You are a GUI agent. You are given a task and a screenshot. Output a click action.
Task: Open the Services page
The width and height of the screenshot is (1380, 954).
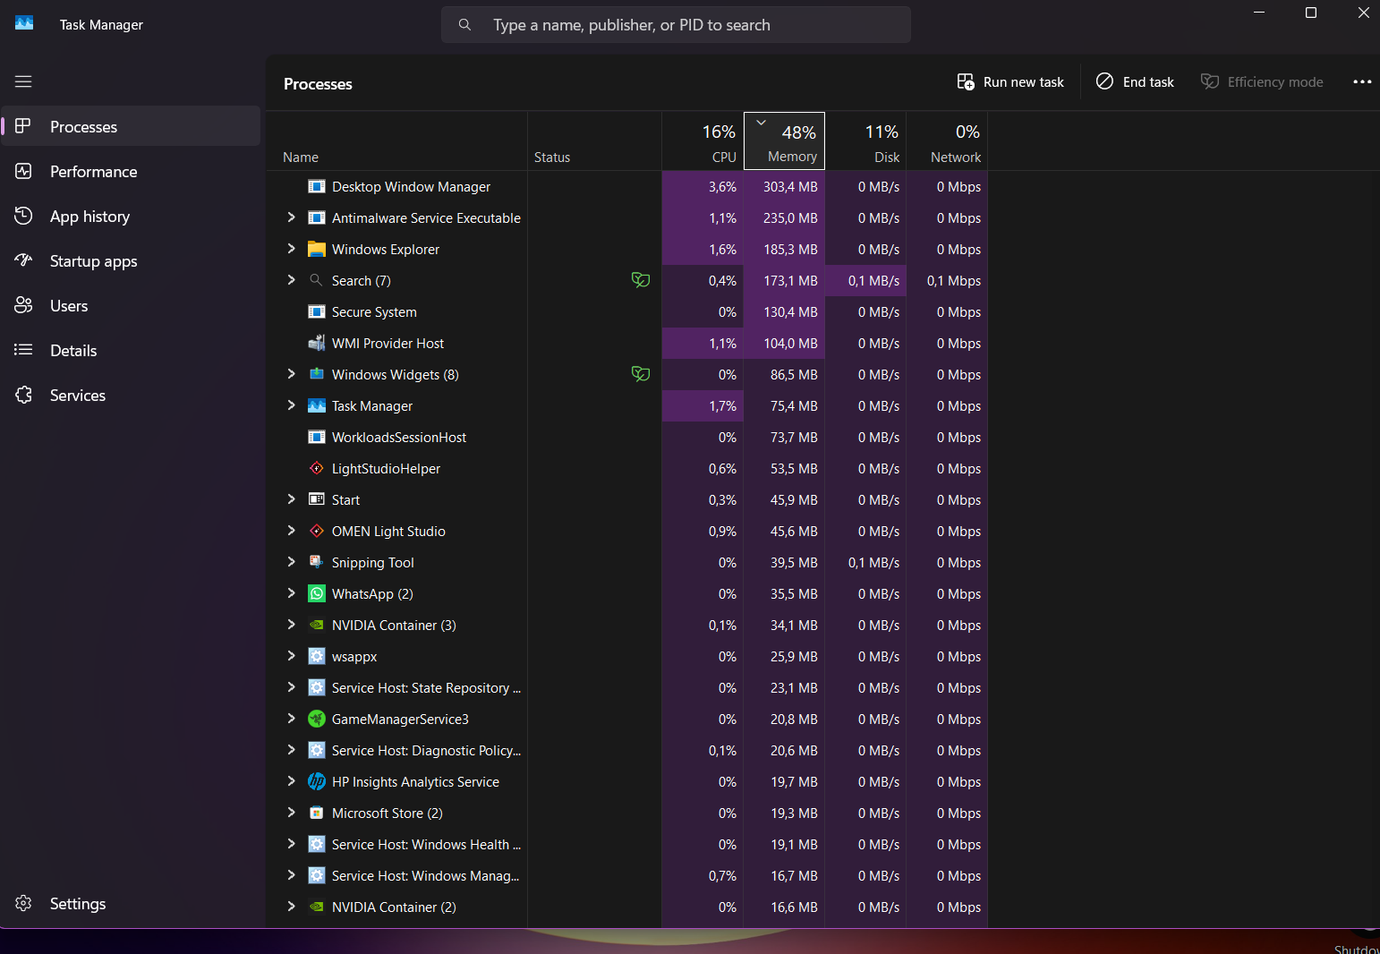point(132,395)
